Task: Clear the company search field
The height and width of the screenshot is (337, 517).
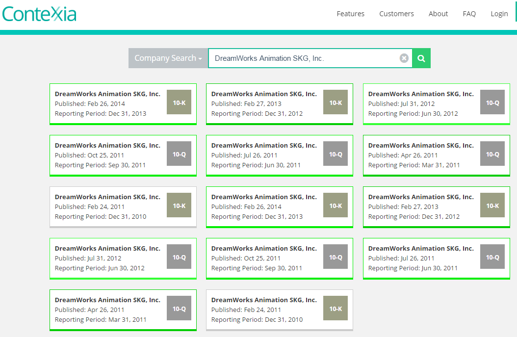Action: point(404,58)
